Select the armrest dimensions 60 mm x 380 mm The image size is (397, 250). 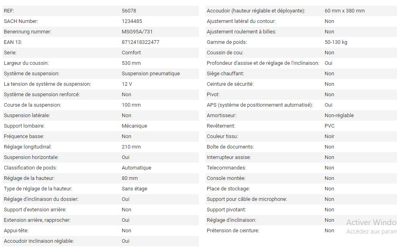345,11
